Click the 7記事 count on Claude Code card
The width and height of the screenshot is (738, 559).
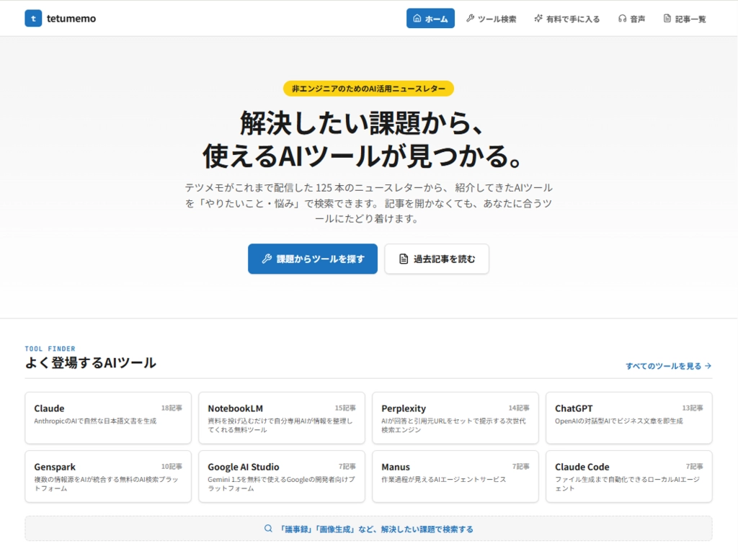pos(694,466)
